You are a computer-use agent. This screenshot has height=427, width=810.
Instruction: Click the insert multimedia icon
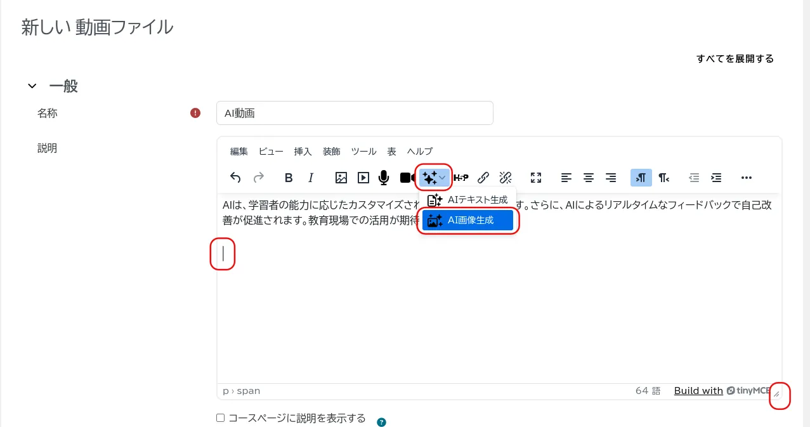point(363,178)
